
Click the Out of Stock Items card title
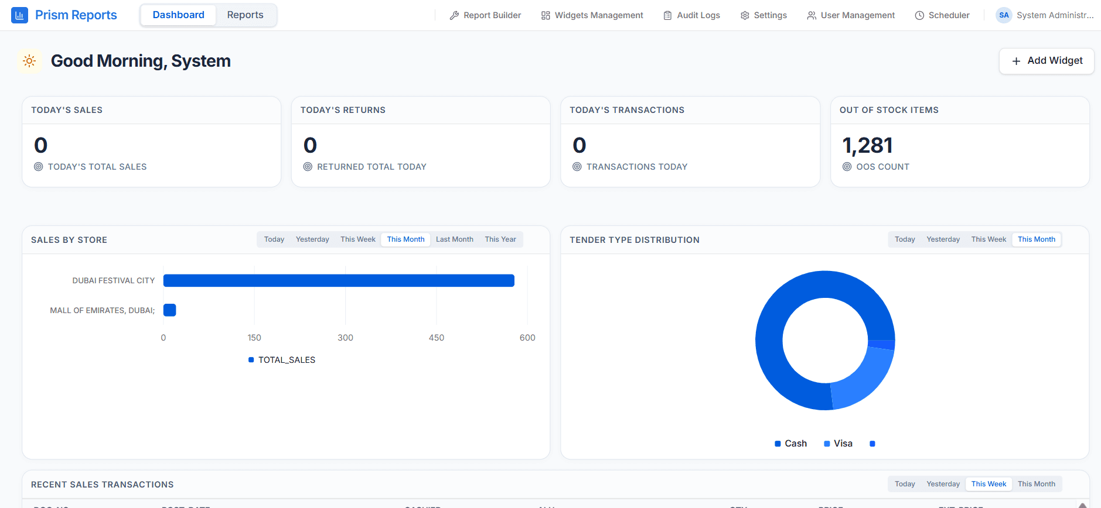coord(889,110)
